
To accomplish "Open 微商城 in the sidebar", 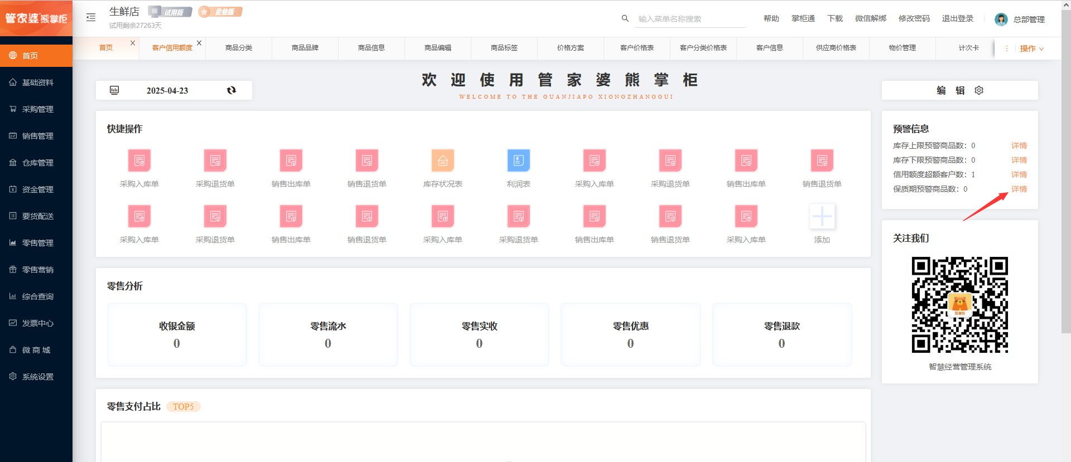I will [36, 350].
